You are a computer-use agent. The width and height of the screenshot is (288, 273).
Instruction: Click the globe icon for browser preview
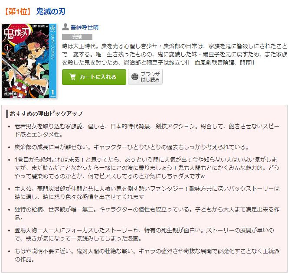pyautogui.click(x=135, y=77)
